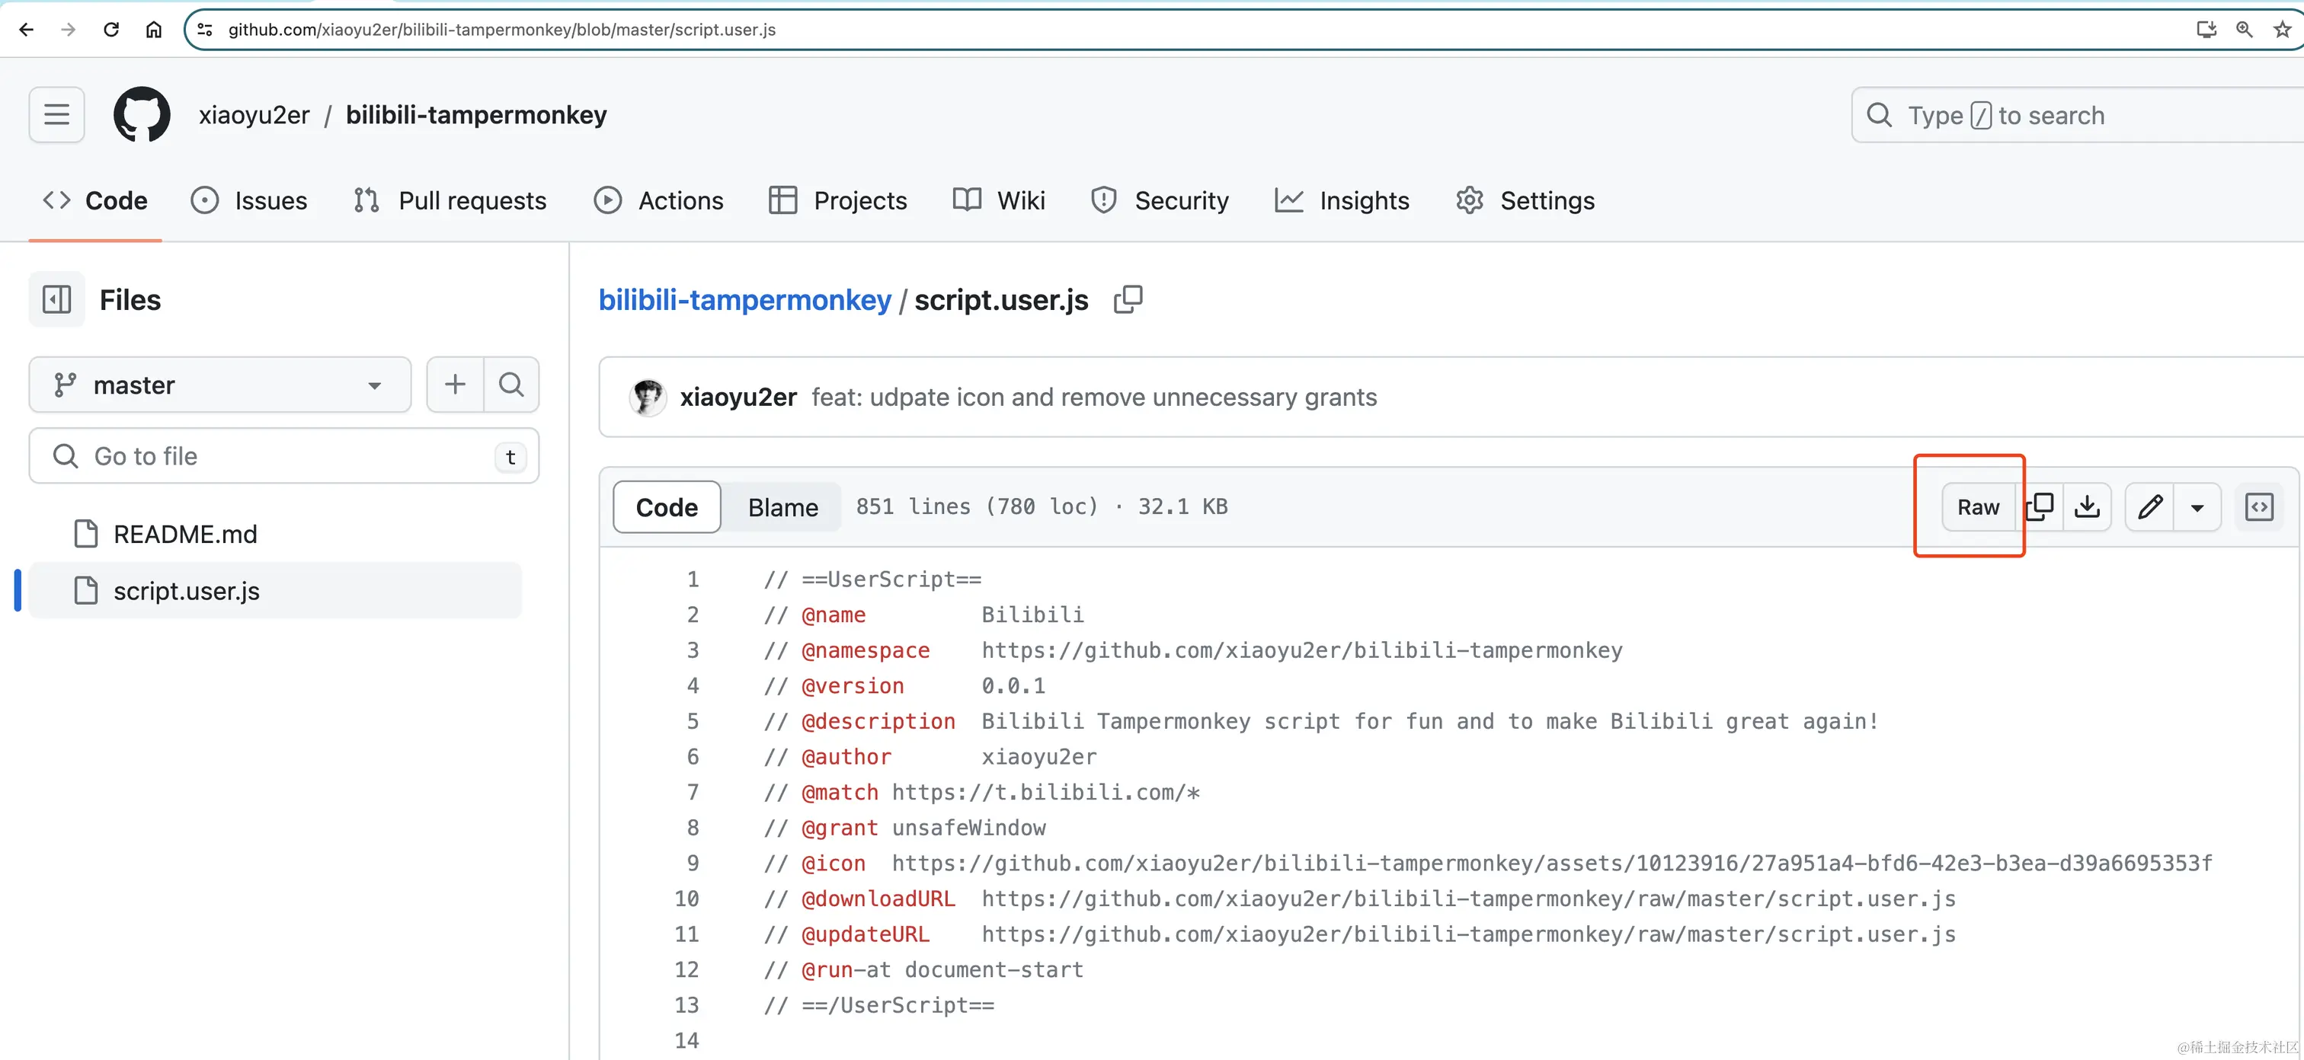Copy raw file contents icon

(x=2041, y=506)
